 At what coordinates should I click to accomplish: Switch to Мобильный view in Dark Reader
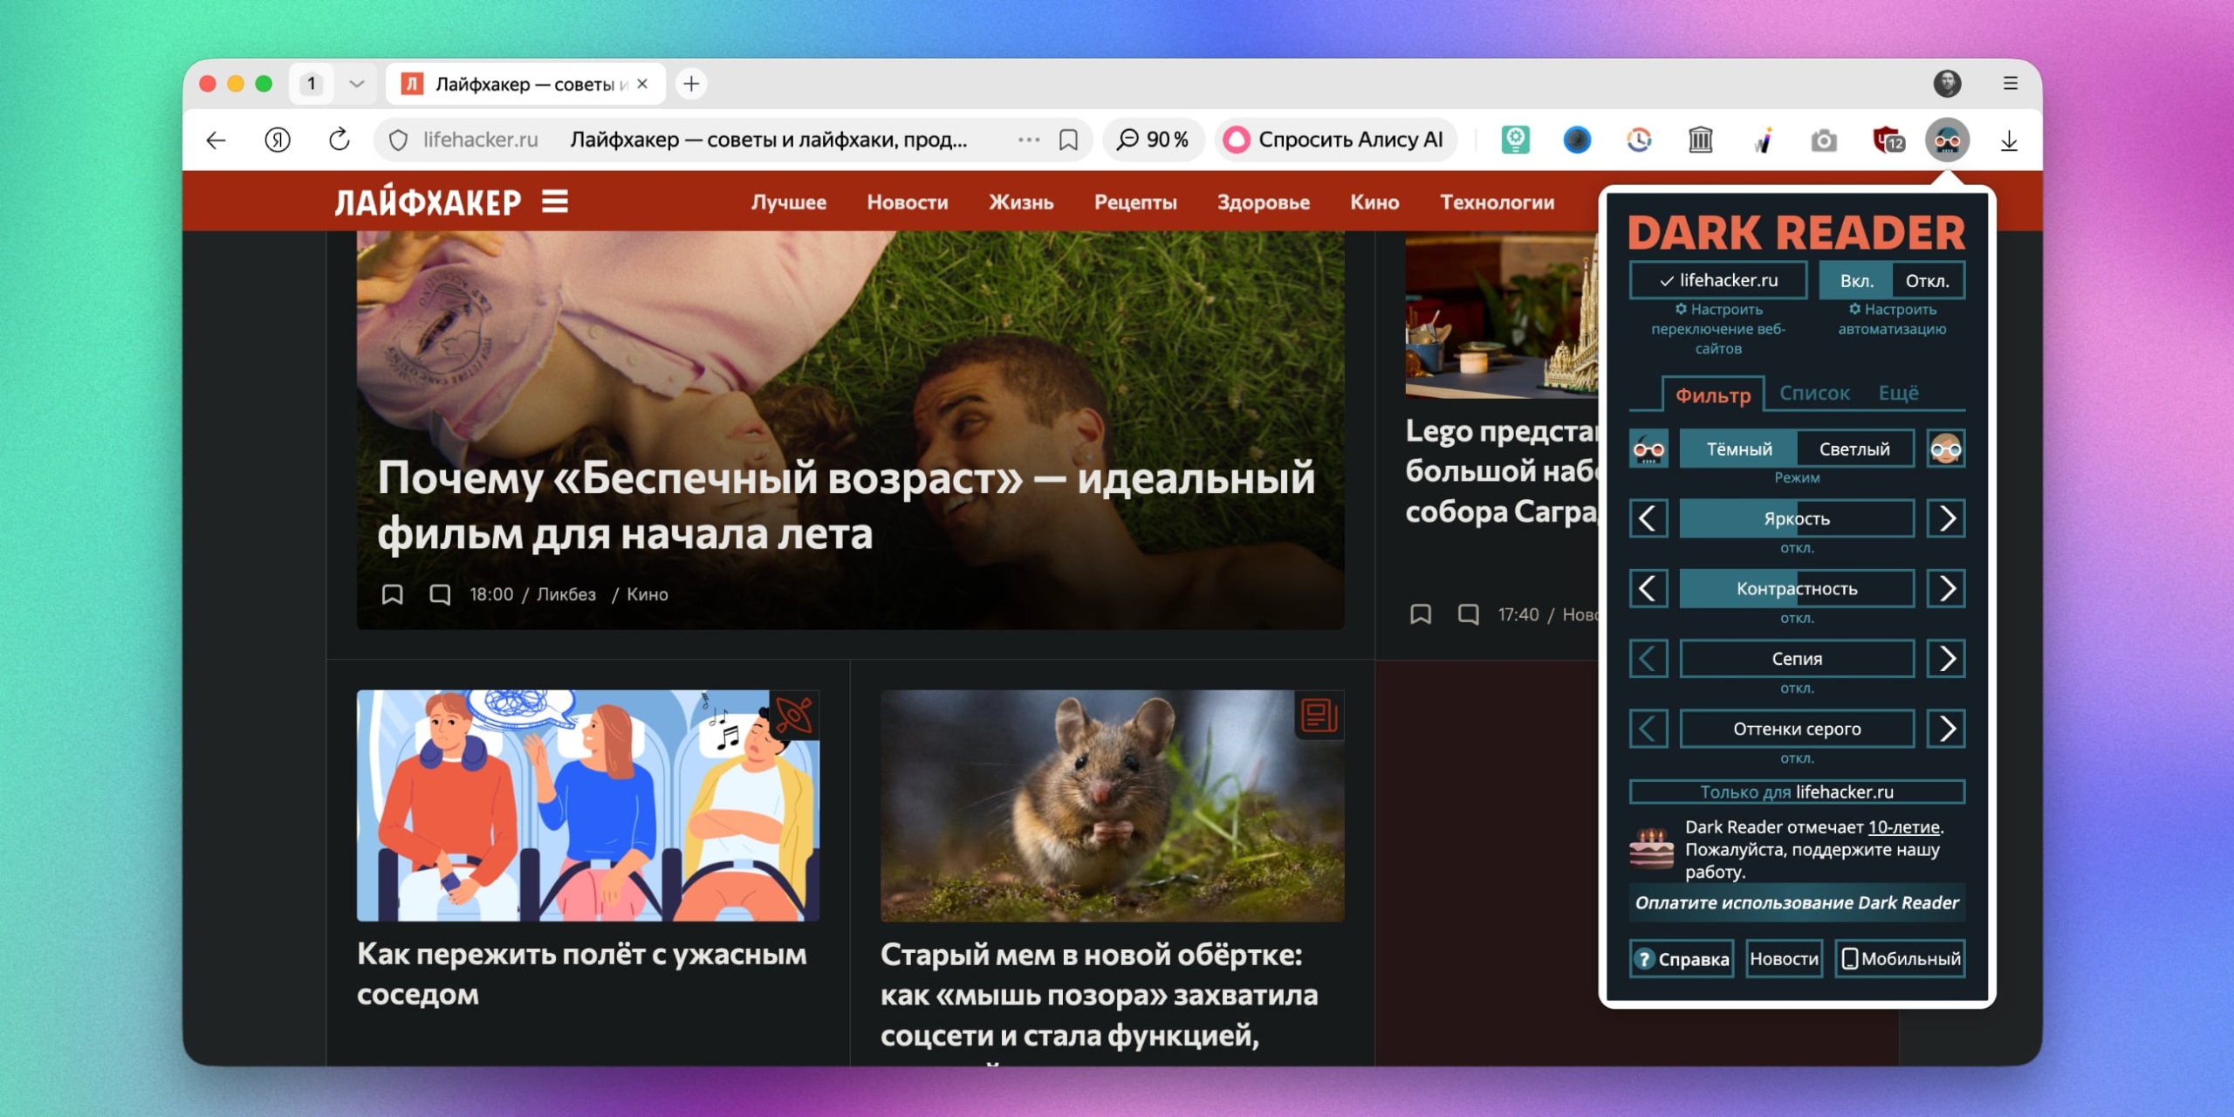[x=1901, y=959]
